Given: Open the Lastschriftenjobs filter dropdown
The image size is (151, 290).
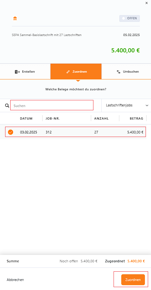Looking at the screenshot, I should 126,105.
